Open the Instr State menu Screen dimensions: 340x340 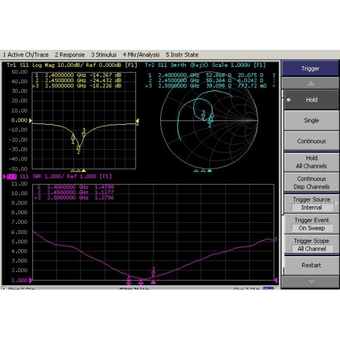click(181, 55)
